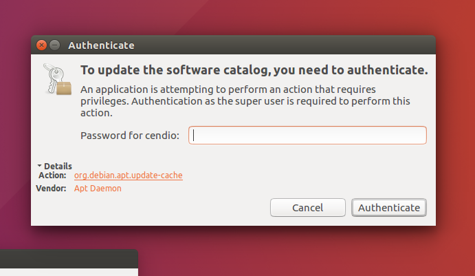Click the white content area of the background window

69,272
